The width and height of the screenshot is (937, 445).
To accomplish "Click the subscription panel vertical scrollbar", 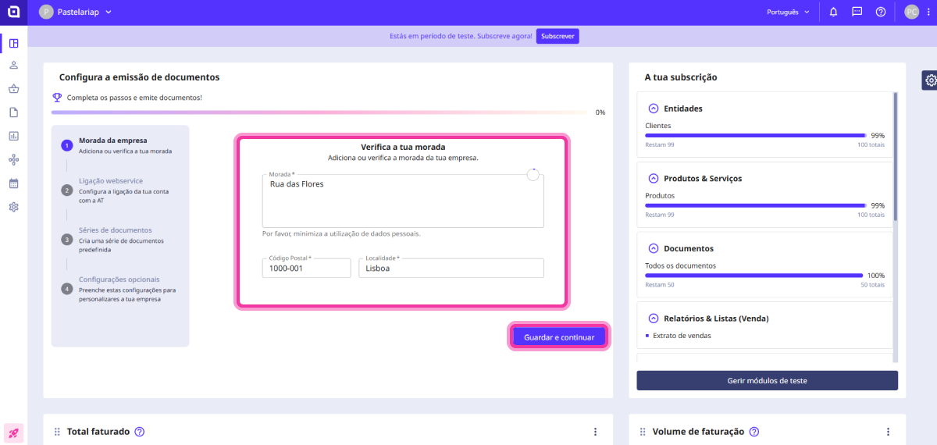I will [x=895, y=156].
